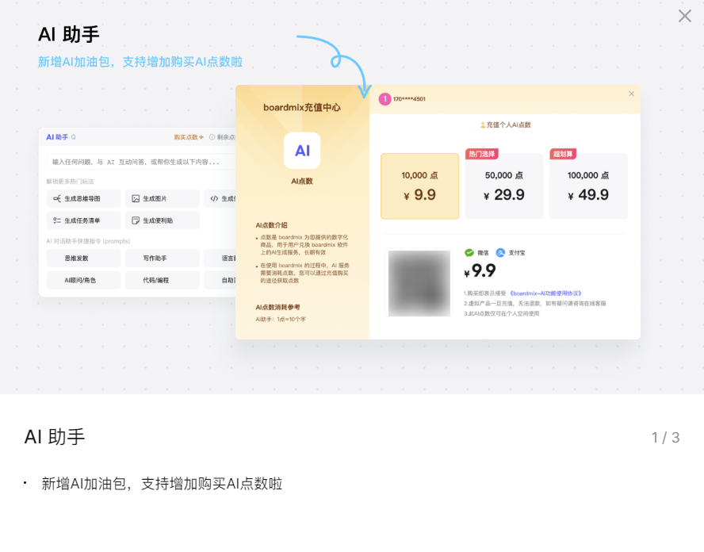Click the 写作助手 prompt shortcut

[x=155, y=257]
